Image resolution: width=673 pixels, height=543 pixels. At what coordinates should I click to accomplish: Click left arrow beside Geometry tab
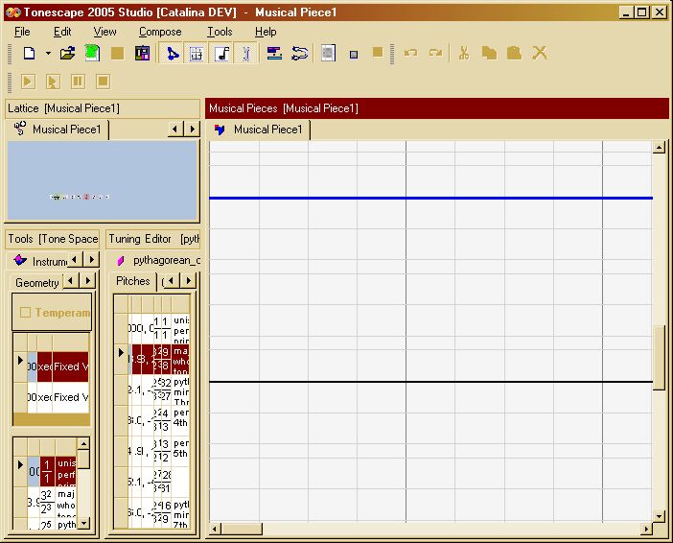click(71, 281)
